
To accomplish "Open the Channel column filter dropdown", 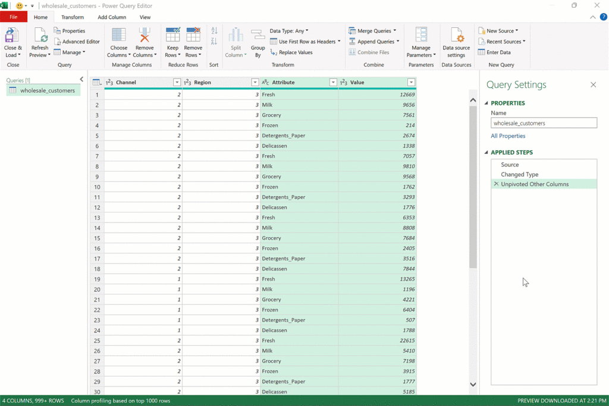I will [x=177, y=83].
